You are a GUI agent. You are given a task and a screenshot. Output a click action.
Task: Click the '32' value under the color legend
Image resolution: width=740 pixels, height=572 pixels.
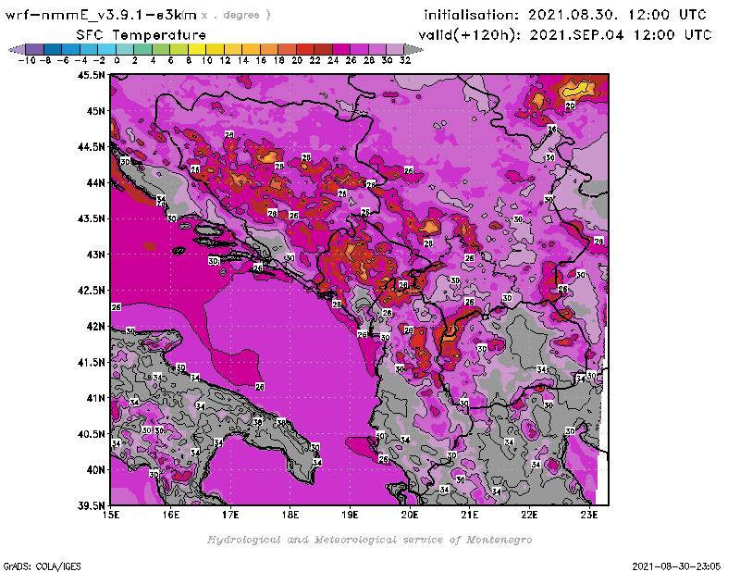[x=405, y=61]
